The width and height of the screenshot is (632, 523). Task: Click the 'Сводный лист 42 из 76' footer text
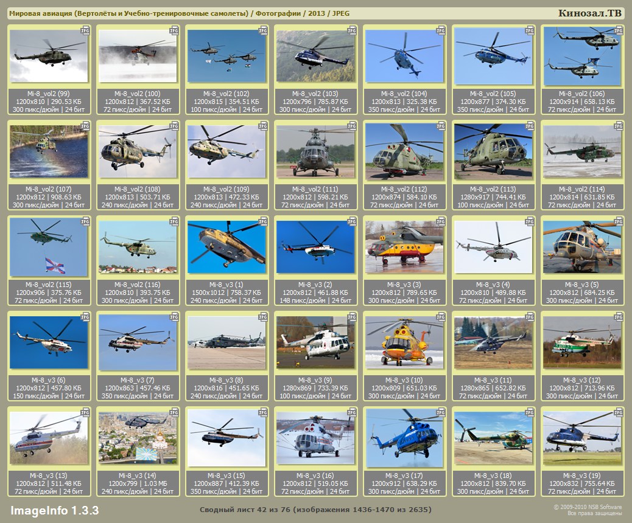[x=315, y=510]
